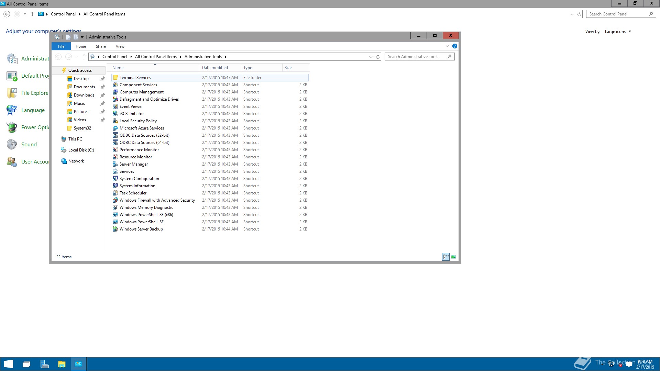Image resolution: width=660 pixels, height=371 pixels.
Task: Sort list by Size column
Action: tap(296, 68)
